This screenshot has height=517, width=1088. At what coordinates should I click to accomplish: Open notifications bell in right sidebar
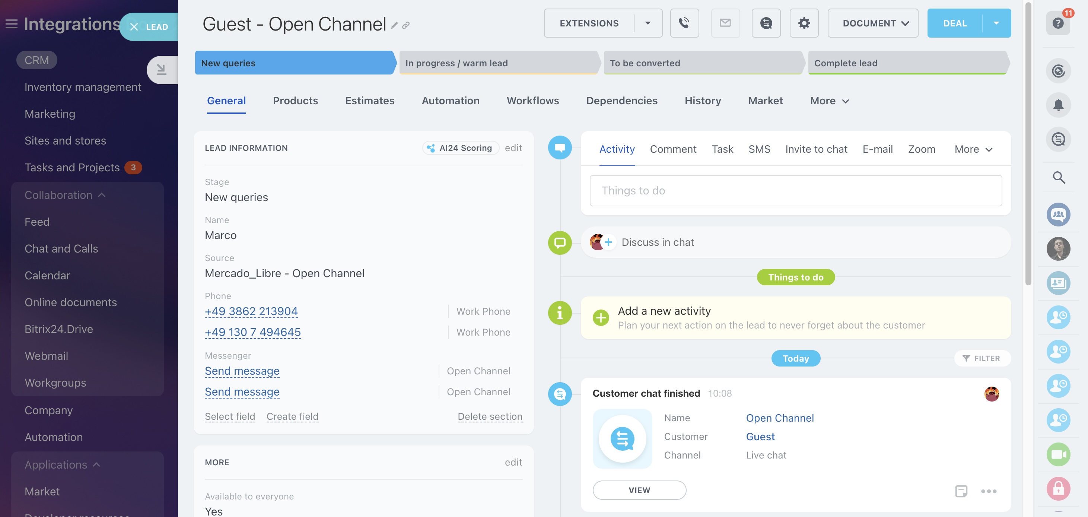coord(1058,105)
